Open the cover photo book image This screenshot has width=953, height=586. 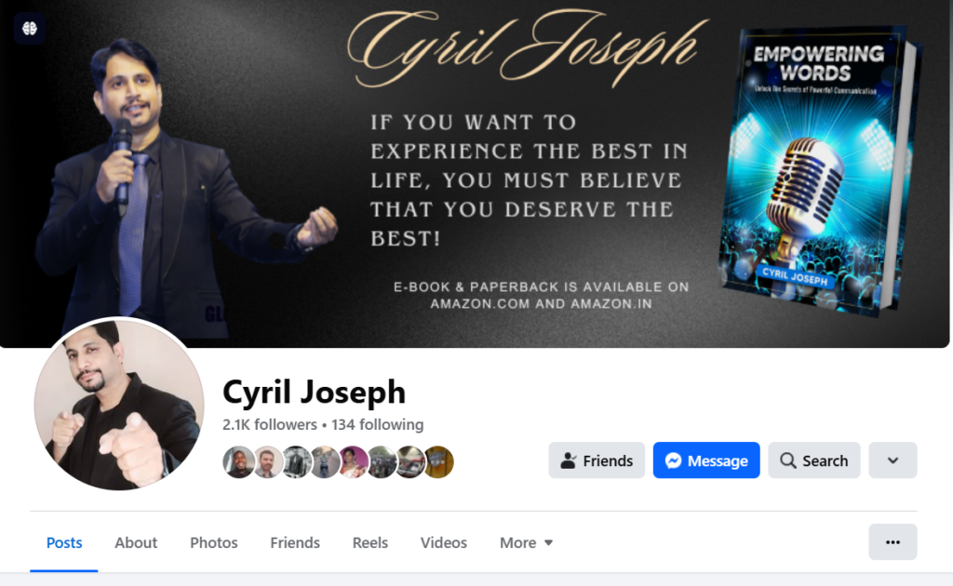tap(819, 170)
